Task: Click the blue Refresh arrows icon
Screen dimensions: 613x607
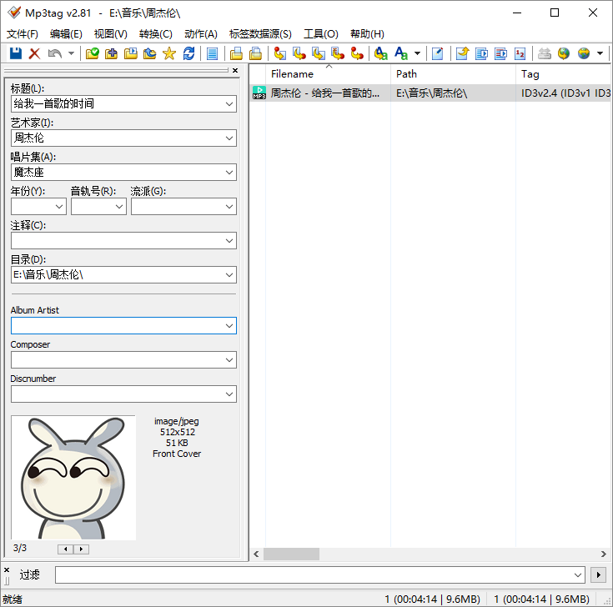Action: pos(189,53)
